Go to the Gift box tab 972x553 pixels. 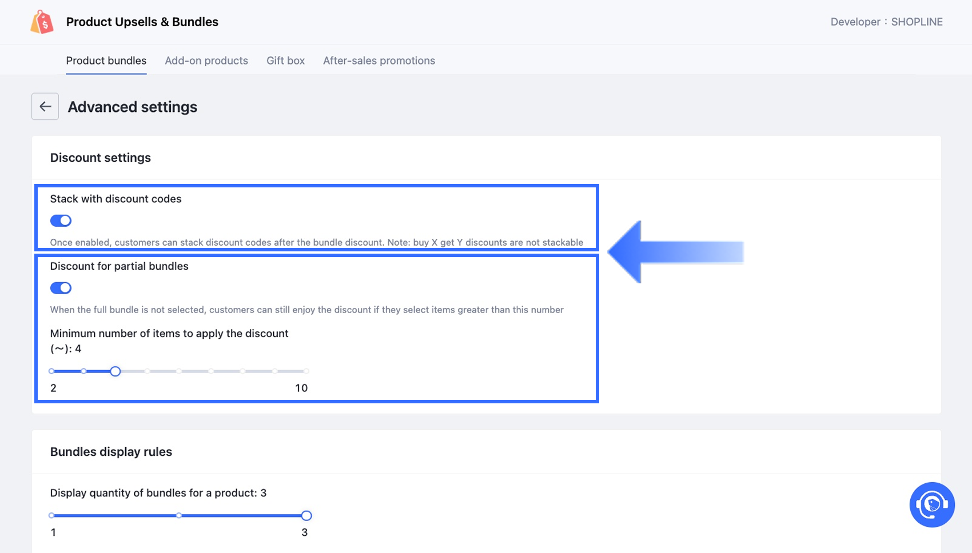[285, 61]
